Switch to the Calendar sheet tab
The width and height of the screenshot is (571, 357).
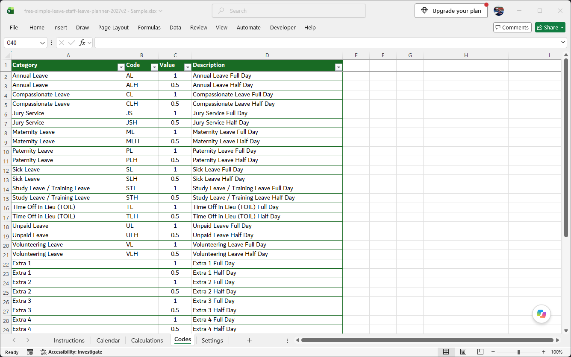point(108,340)
